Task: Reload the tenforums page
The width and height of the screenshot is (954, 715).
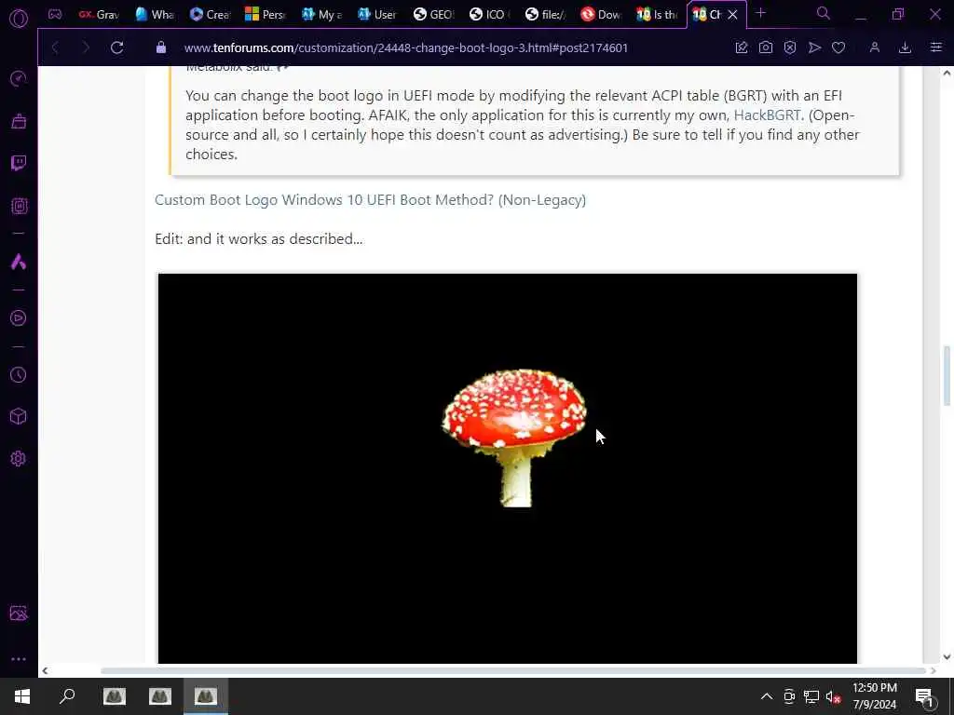Action: (116, 47)
